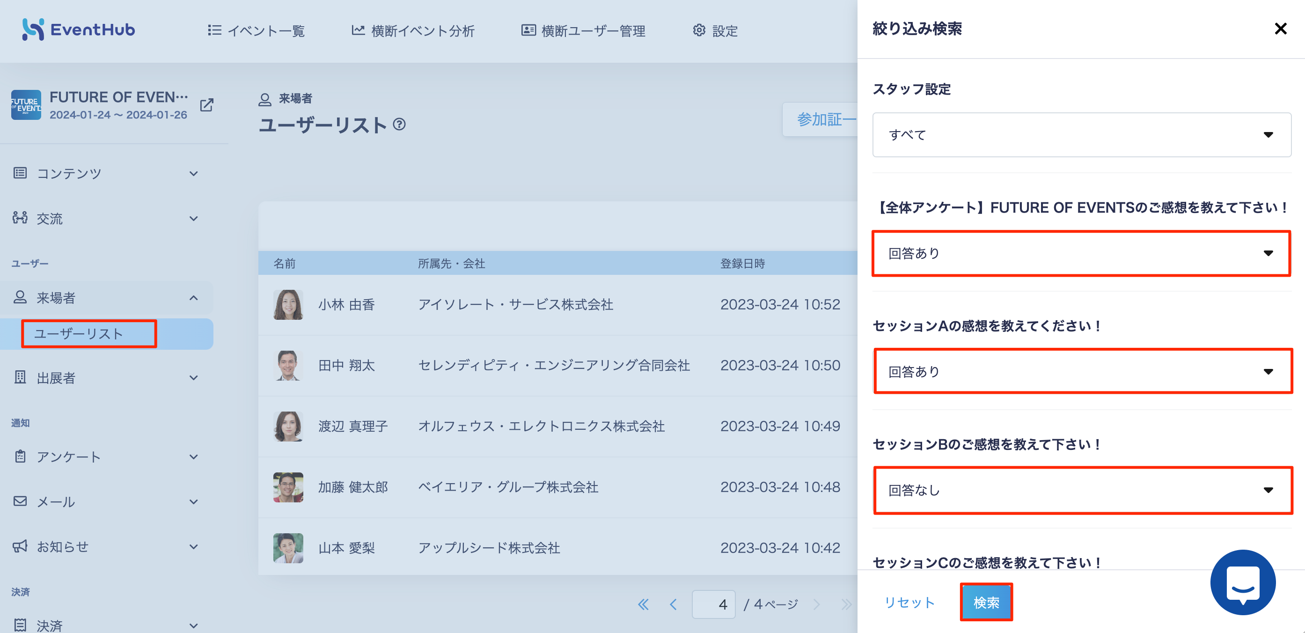This screenshot has width=1305, height=633.
Task: Click the 参加証 button
Action: click(820, 119)
